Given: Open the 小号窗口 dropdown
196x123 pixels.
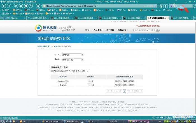Looking at the screenshot, I should click(x=68, y=13).
